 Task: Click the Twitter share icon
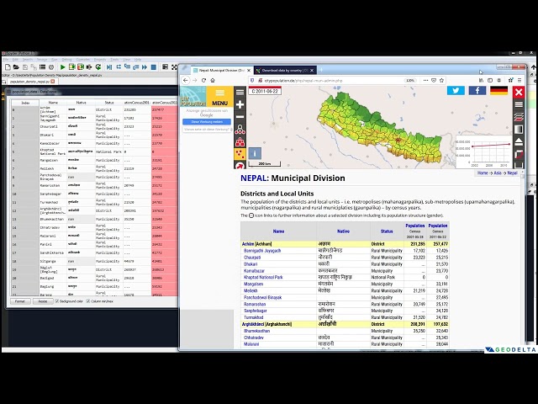(x=456, y=90)
